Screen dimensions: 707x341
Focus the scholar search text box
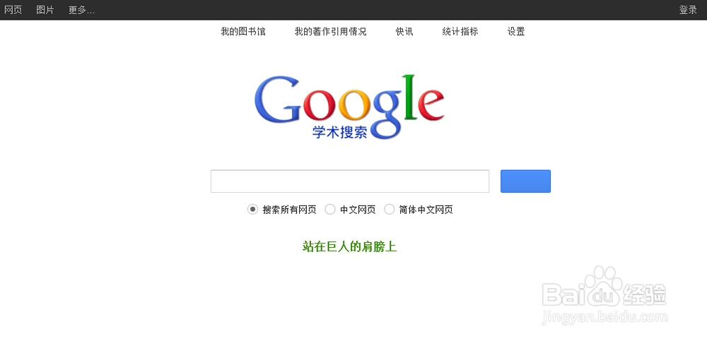tap(350, 181)
